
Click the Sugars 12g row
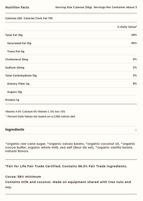pos(71,92)
